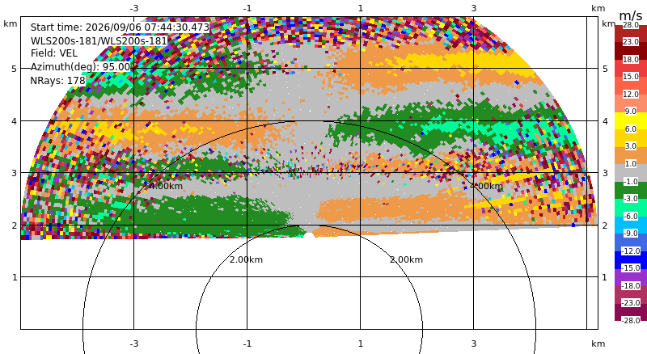
Task: Click the Field: VEL label
Action: tap(54, 53)
